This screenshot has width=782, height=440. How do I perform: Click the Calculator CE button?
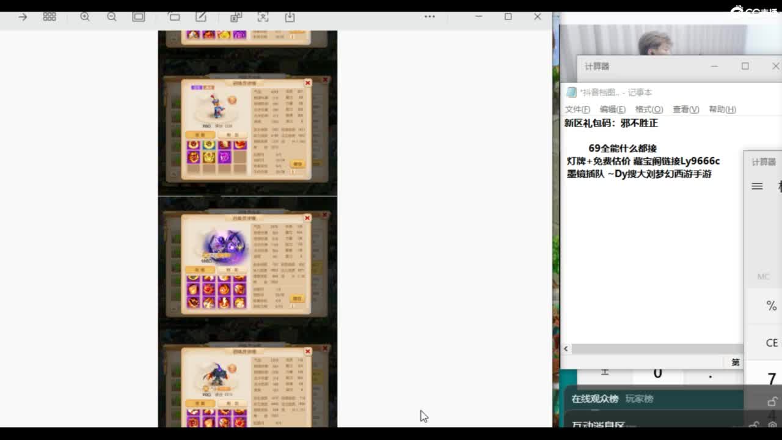(772, 343)
